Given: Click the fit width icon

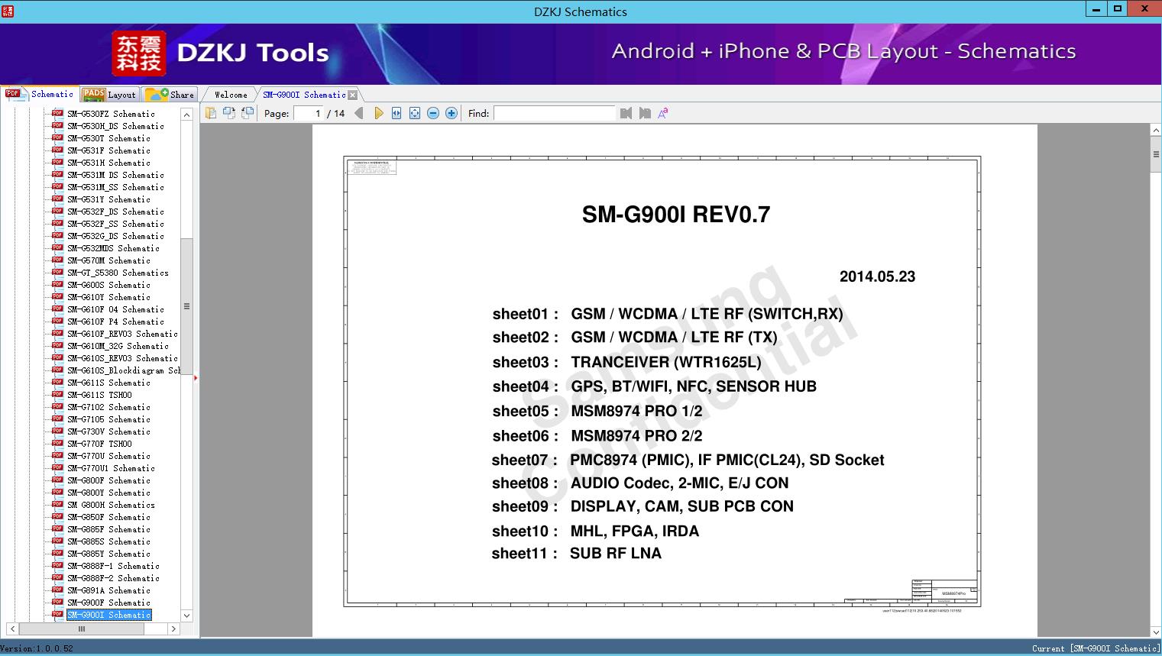Looking at the screenshot, I should point(397,113).
